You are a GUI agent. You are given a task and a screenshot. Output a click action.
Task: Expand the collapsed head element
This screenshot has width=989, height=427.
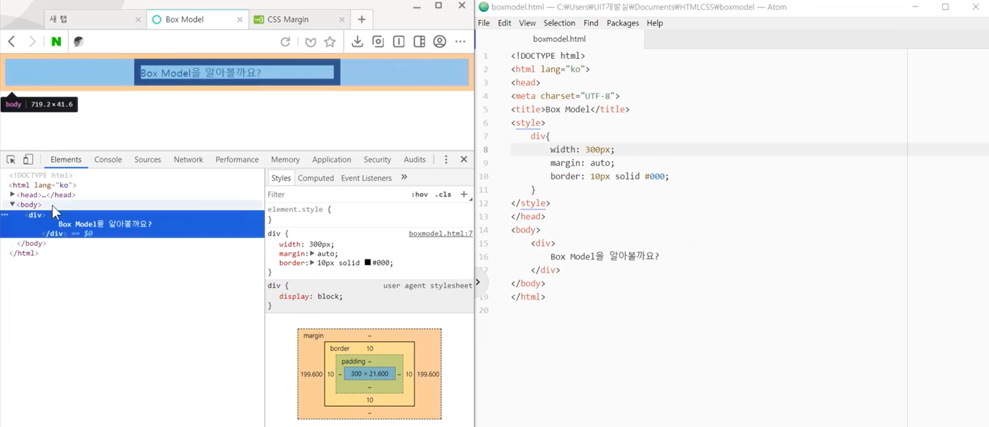click(12, 194)
